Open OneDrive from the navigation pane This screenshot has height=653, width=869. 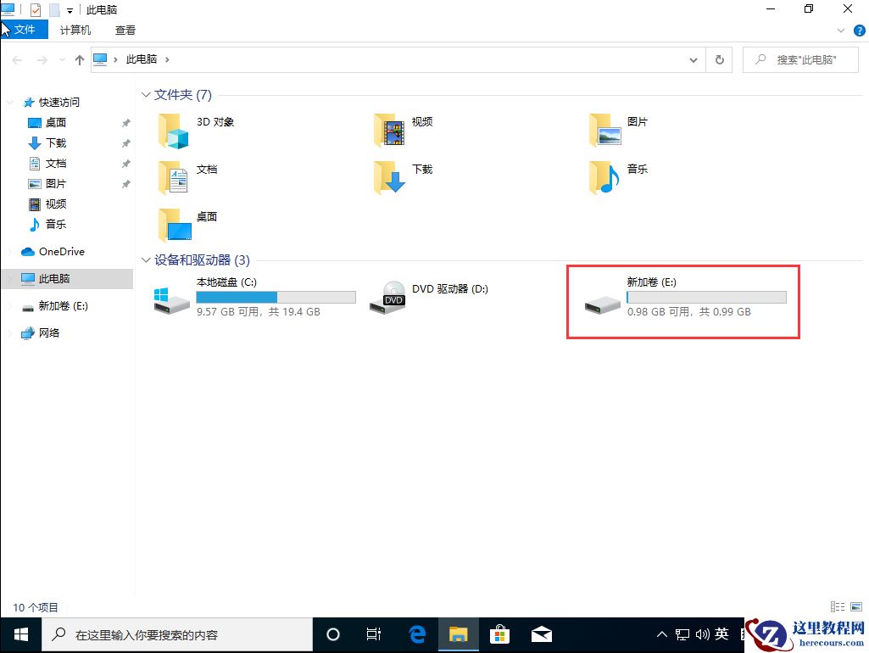(59, 252)
